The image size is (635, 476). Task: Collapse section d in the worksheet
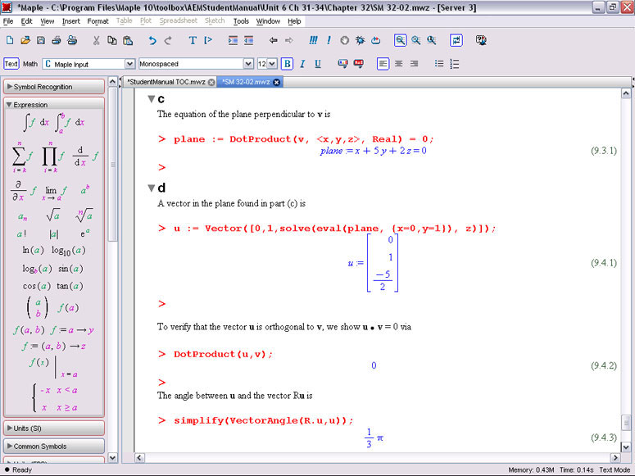click(151, 187)
